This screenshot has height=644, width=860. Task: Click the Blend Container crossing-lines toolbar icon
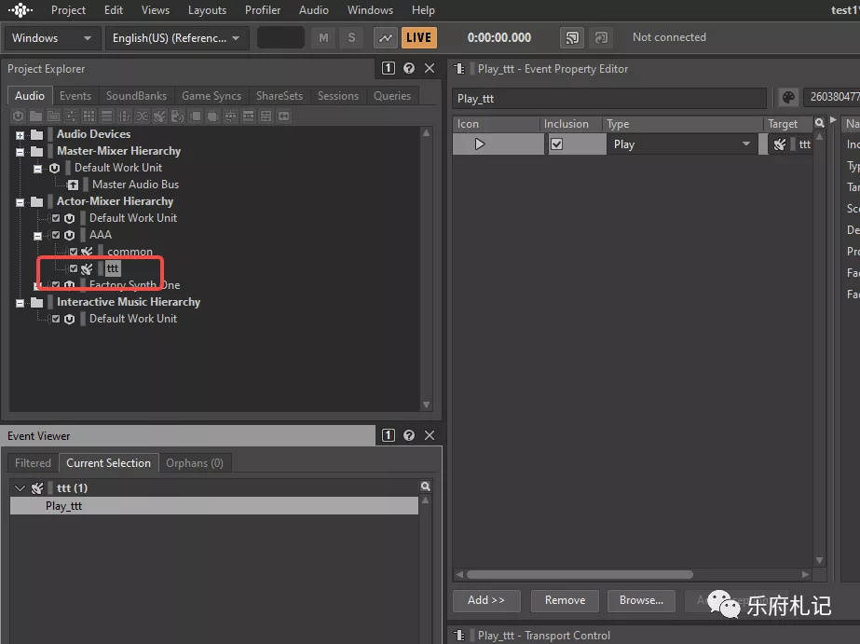[x=142, y=116]
